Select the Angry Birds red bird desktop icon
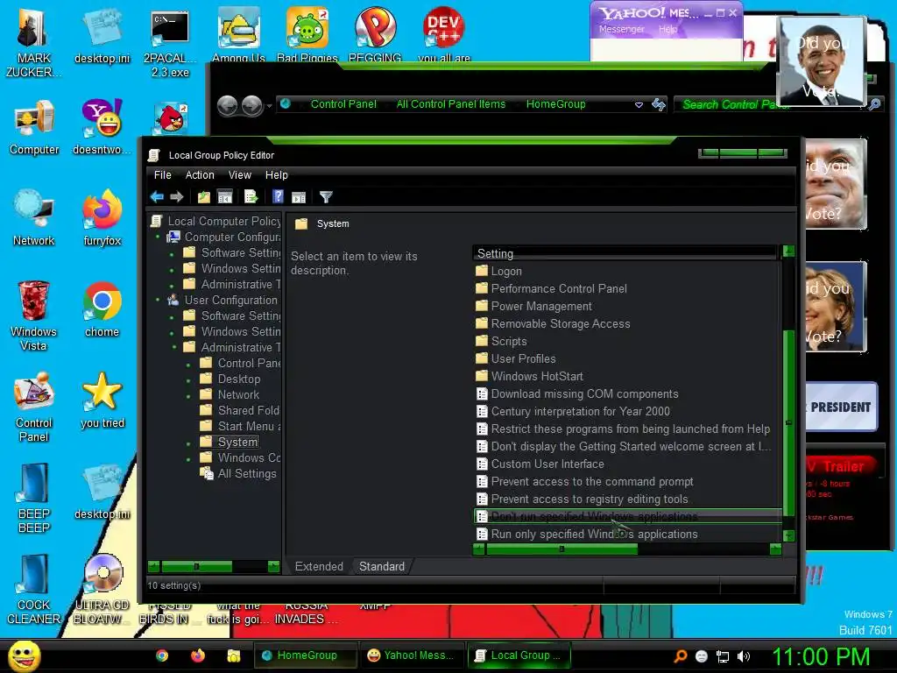Image resolution: width=897 pixels, height=673 pixels. [171, 119]
